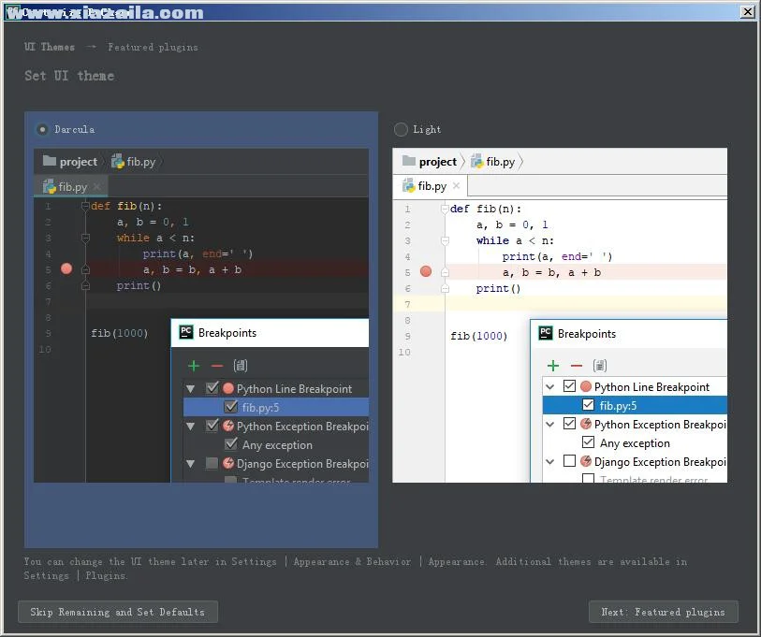Viewport: 761px width, 637px height.
Task: Click red icon beside Python Line Breakpoint, Darcula
Action: tap(228, 388)
